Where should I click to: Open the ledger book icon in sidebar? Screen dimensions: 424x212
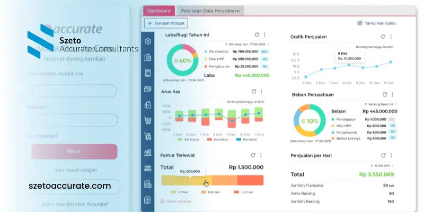coord(148,73)
